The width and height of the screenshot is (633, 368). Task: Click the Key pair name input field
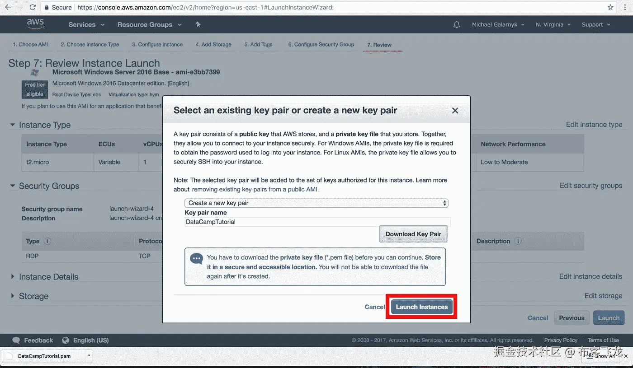[317, 222]
